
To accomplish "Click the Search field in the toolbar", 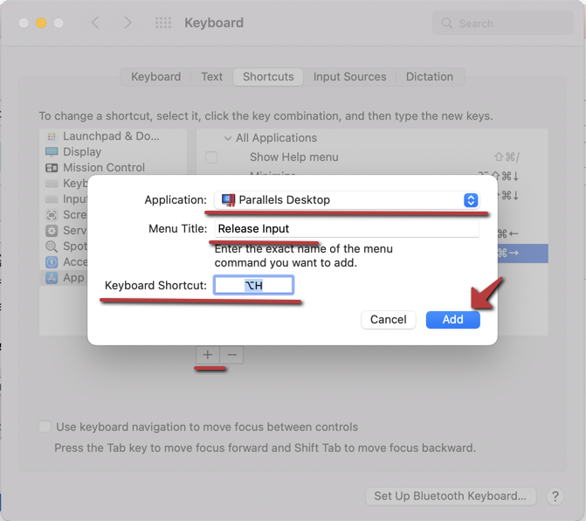I will pos(503,24).
